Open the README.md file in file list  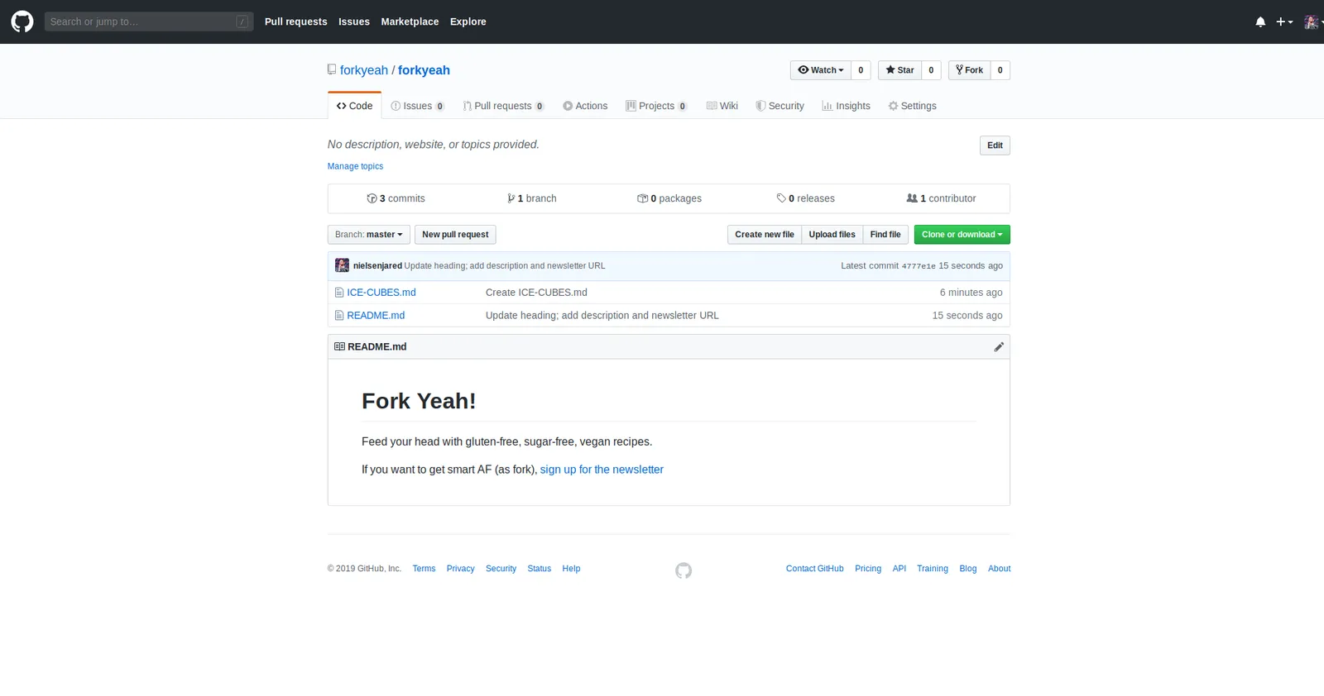pos(376,316)
